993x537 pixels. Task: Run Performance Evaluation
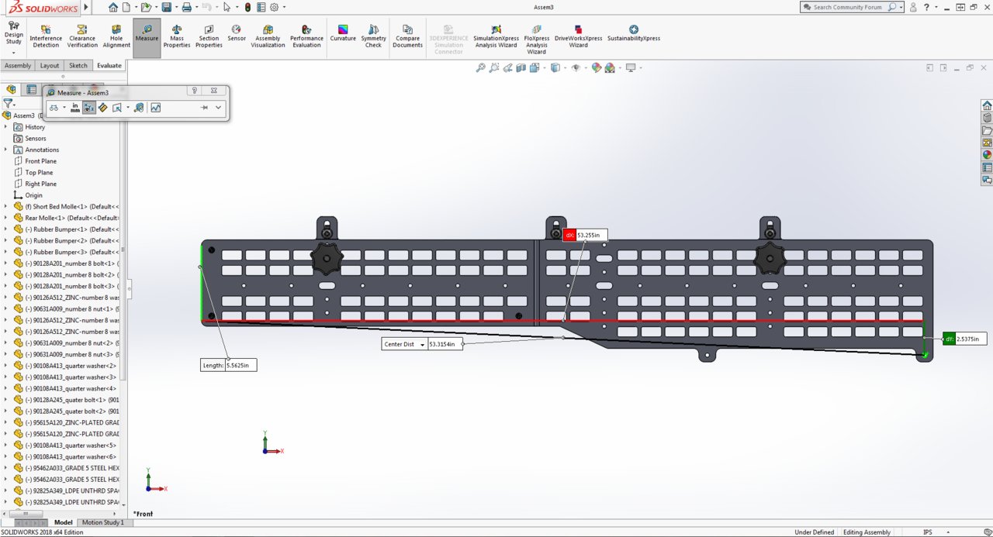(x=306, y=36)
